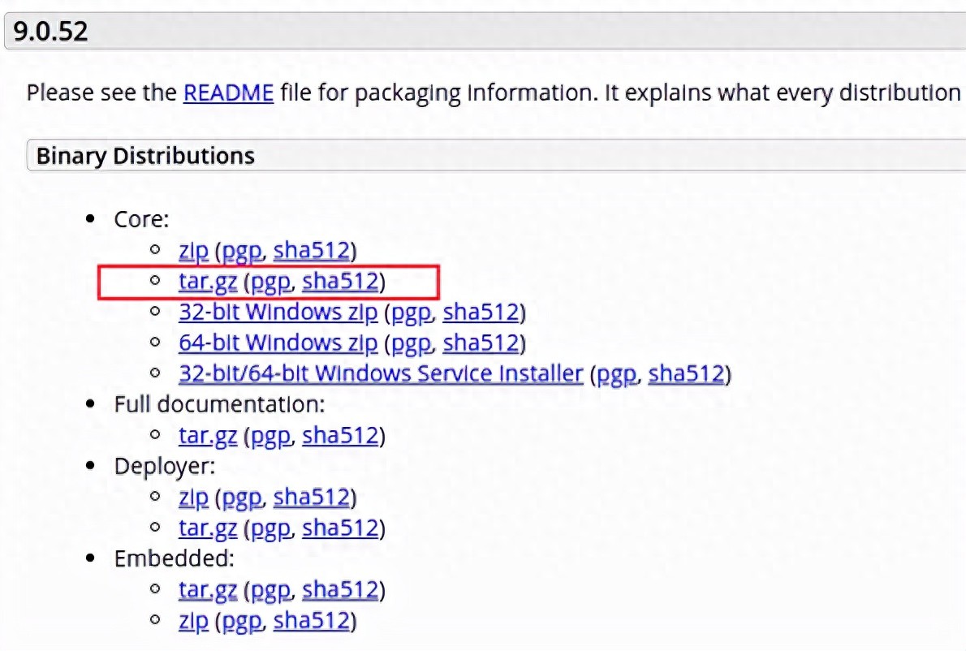
Task: Download the Core tar.gz highlighted in red
Action: click(208, 282)
